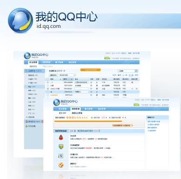
Task: Open second link in right quick-entry panel
Action: (154, 125)
